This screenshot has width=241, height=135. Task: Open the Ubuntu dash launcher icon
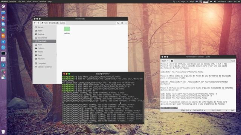pos(3,6)
